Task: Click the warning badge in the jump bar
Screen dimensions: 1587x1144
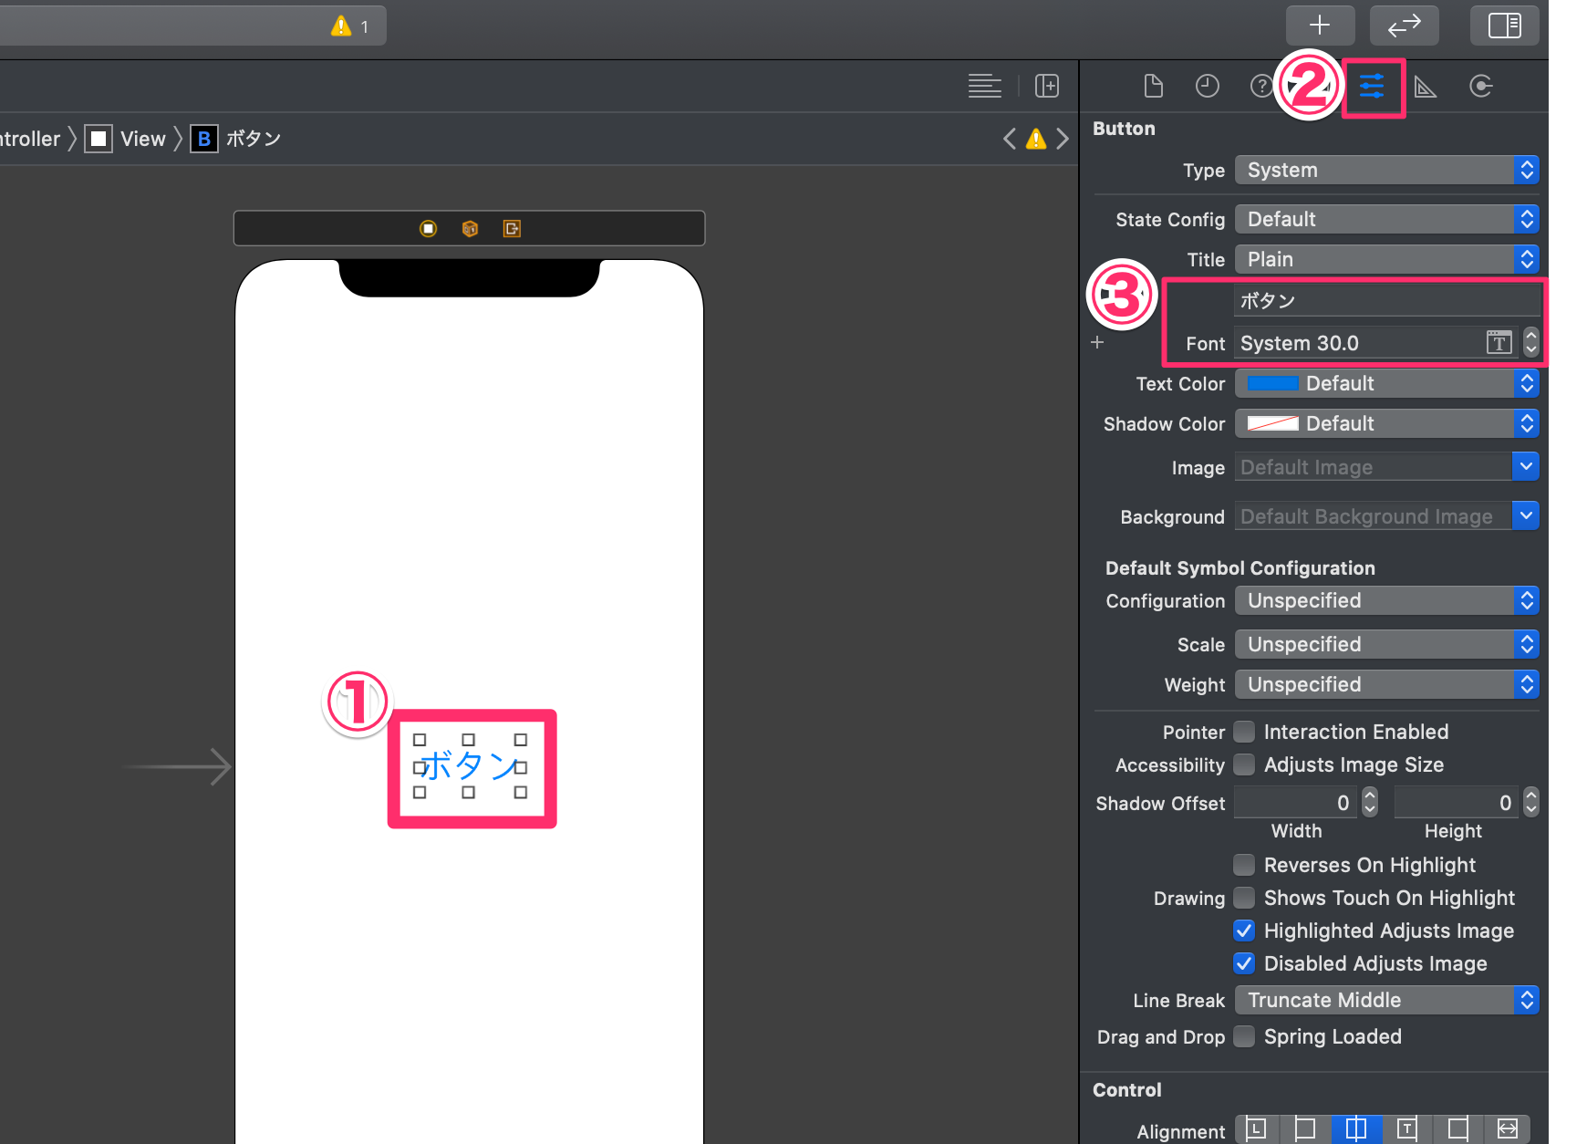Action: (x=1035, y=138)
